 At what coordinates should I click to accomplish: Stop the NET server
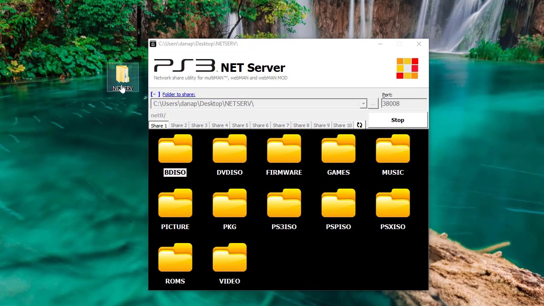(x=398, y=120)
